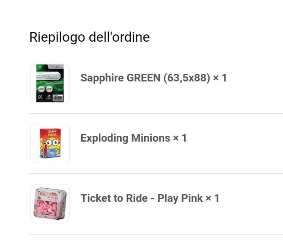Viewport: 283px width, 250px height.
Task: Select the Ticket to Ride tin thumbnail
Action: pos(50,204)
